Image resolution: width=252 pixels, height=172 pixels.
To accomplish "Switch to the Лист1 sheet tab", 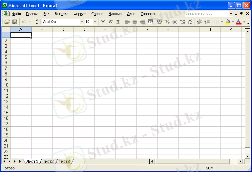I will (32, 162).
